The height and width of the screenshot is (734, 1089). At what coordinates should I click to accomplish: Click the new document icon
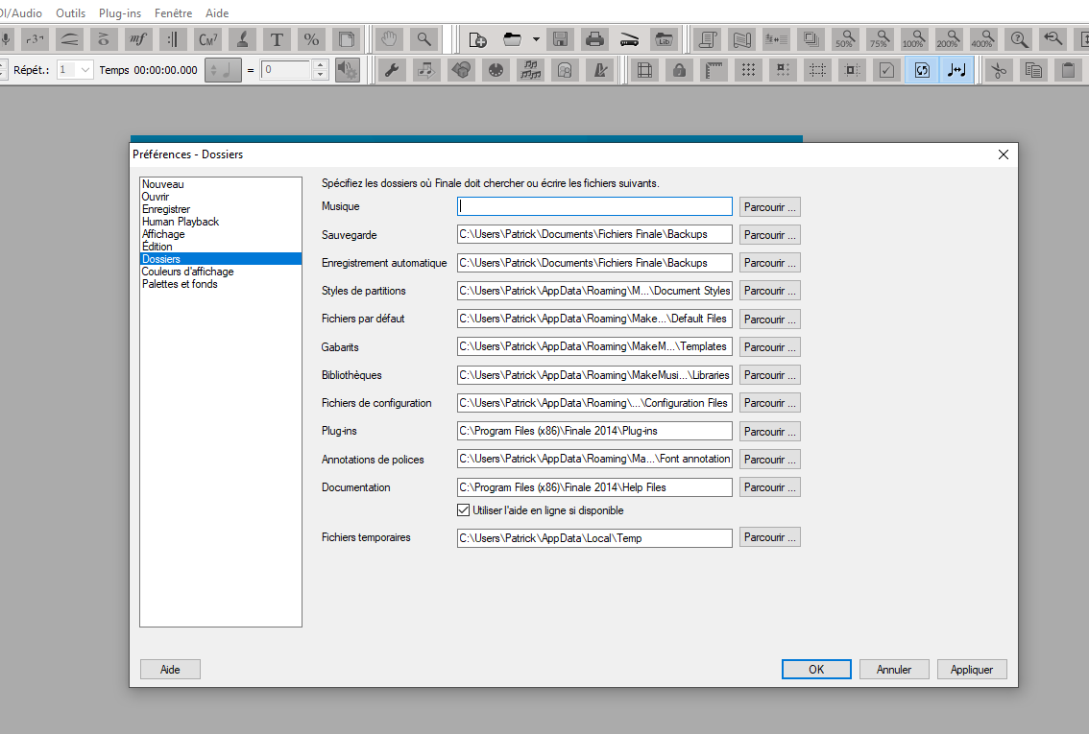(x=477, y=39)
